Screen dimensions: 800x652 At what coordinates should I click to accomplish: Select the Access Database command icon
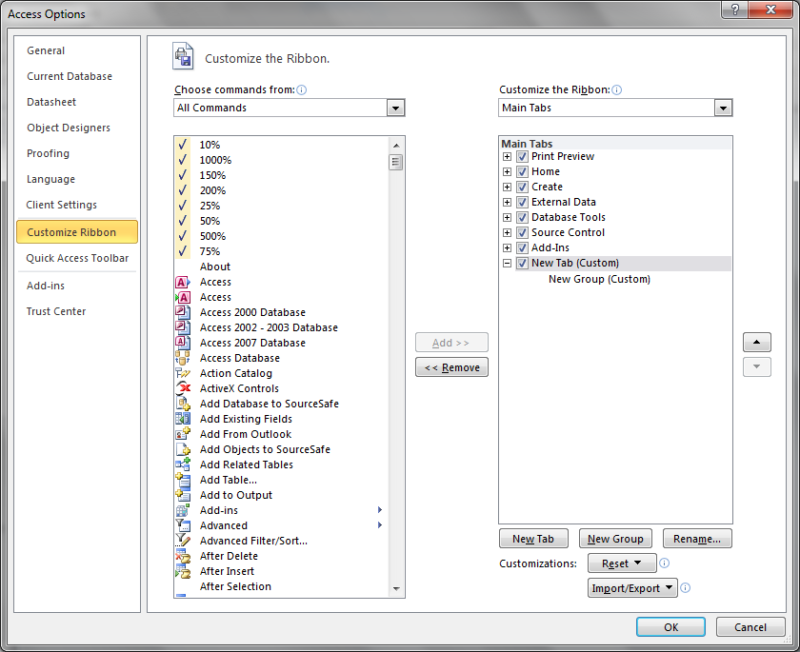[x=183, y=358]
